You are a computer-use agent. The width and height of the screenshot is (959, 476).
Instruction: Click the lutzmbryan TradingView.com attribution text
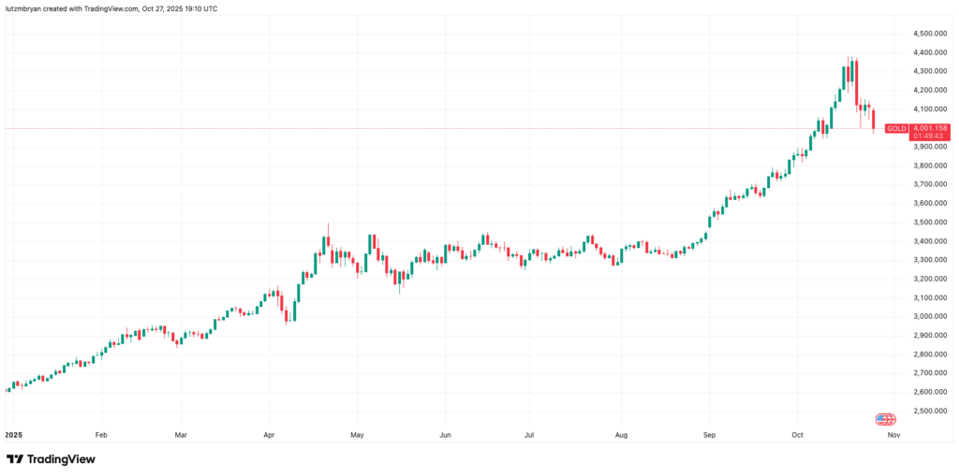[112, 9]
